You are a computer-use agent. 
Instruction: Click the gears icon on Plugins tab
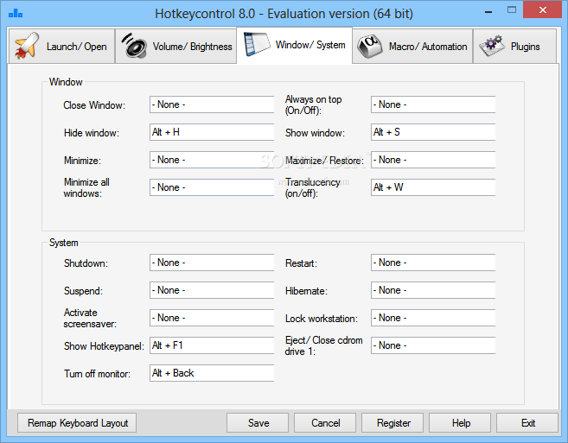(491, 46)
